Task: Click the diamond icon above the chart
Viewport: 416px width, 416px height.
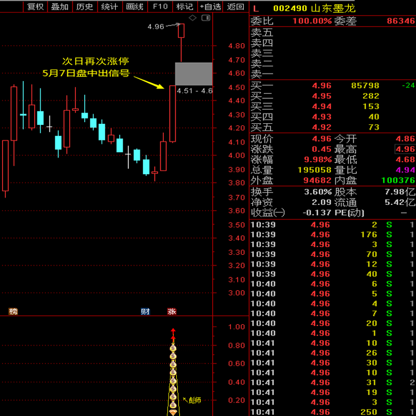Action: [x=192, y=18]
